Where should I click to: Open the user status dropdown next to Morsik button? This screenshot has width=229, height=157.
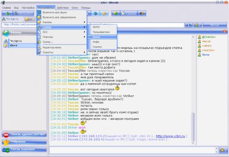click(197, 25)
